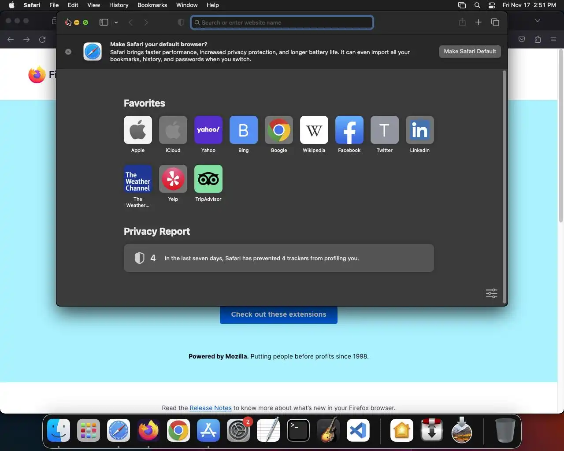Open Trash in the Dock
The image size is (564, 451).
[x=505, y=430]
